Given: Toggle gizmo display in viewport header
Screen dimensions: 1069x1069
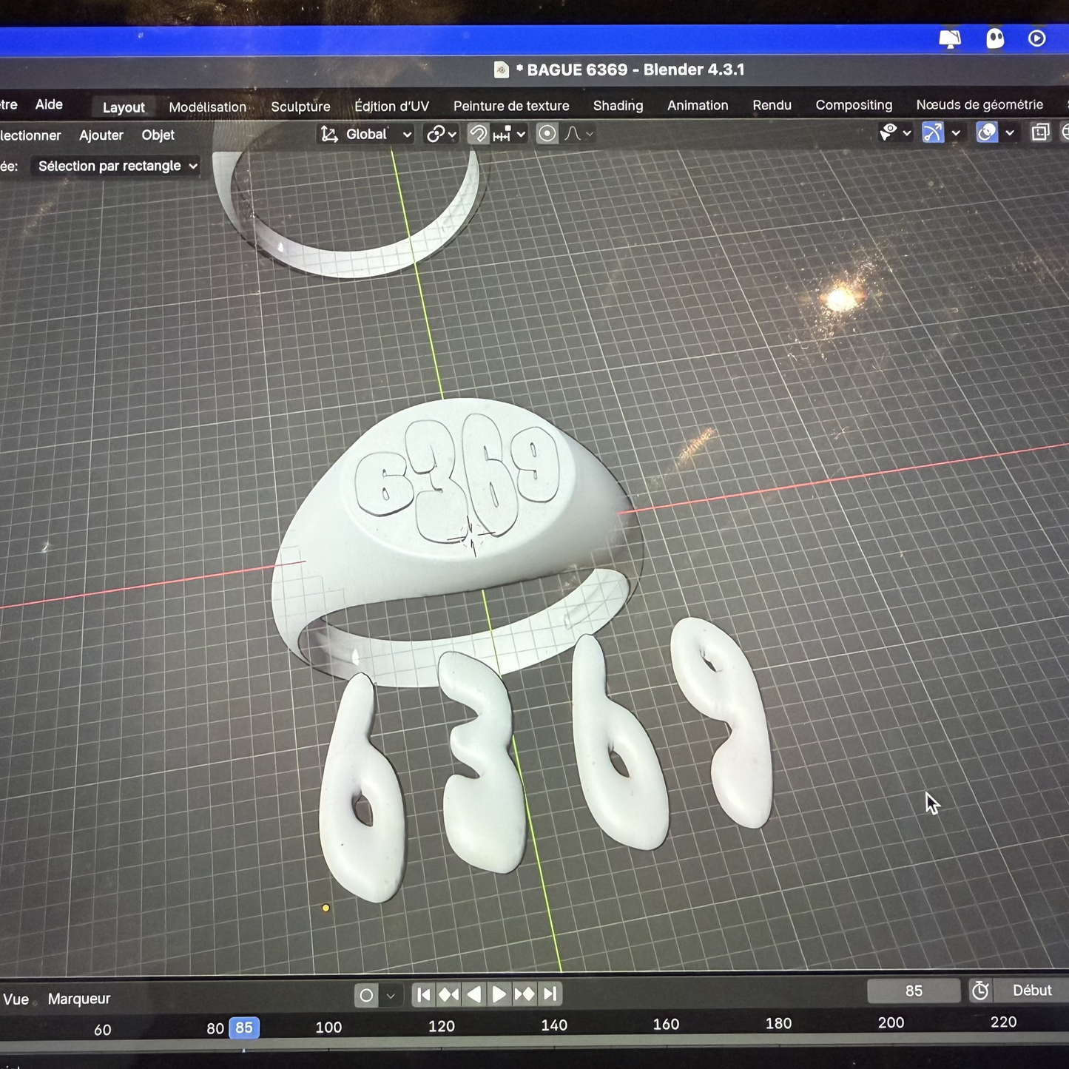Looking at the screenshot, I should [932, 133].
